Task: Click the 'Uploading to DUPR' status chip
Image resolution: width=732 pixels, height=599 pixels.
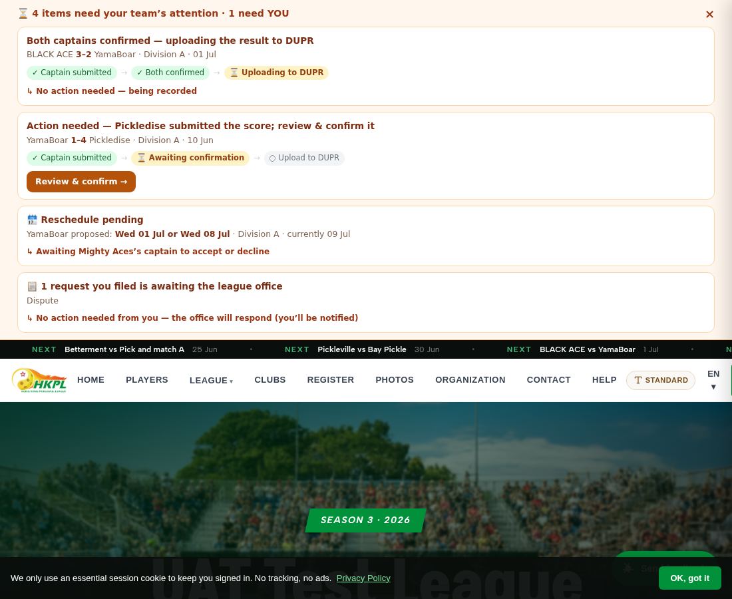Action: [x=276, y=73]
